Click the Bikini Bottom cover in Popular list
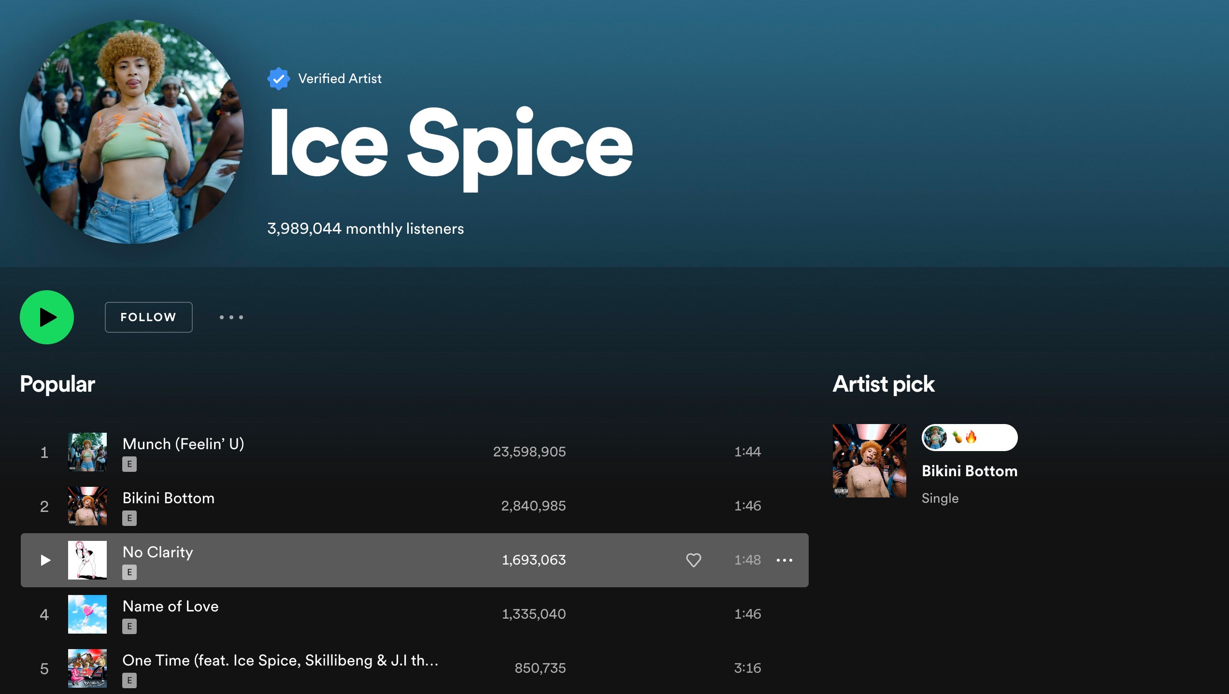The height and width of the screenshot is (694, 1229). pyautogui.click(x=87, y=506)
